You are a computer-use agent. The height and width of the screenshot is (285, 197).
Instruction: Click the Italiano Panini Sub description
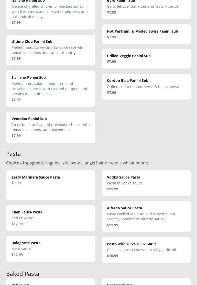[49, 11]
